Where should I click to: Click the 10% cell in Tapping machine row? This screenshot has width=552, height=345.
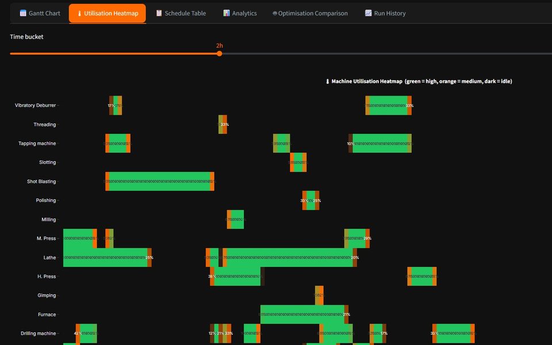pyautogui.click(x=351, y=143)
